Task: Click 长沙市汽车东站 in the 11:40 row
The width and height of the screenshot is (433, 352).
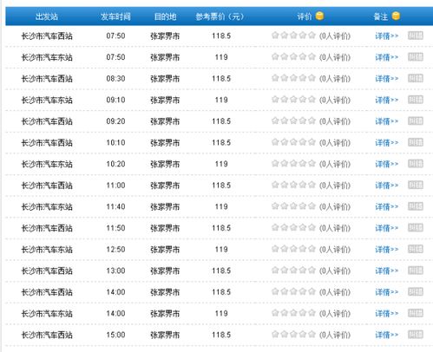Action: coord(47,207)
